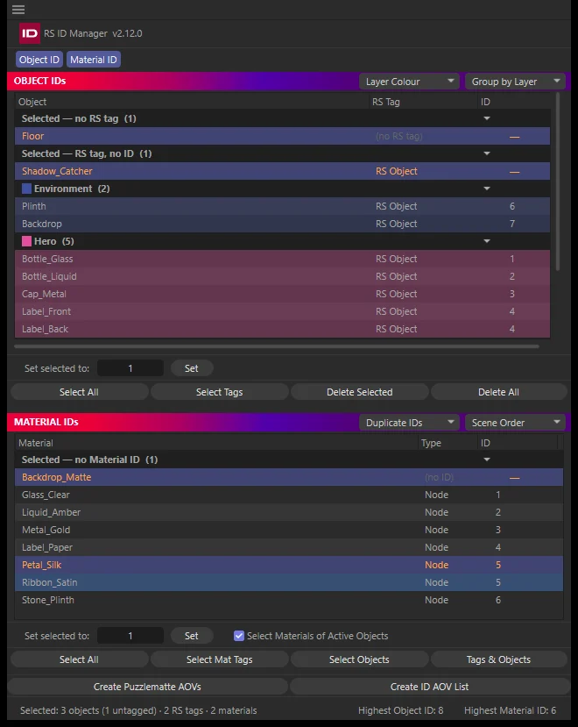Image resolution: width=578 pixels, height=727 pixels.
Task: Collapse the Hero group arrow
Action: (x=487, y=241)
